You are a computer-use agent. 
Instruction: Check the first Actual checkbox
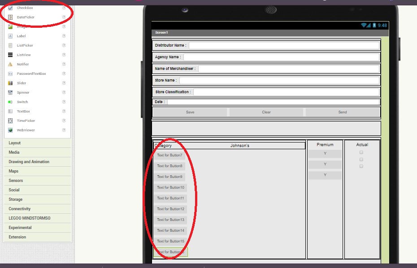361,152
